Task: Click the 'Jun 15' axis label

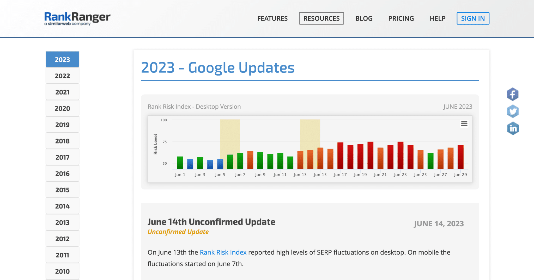Action: (x=320, y=175)
